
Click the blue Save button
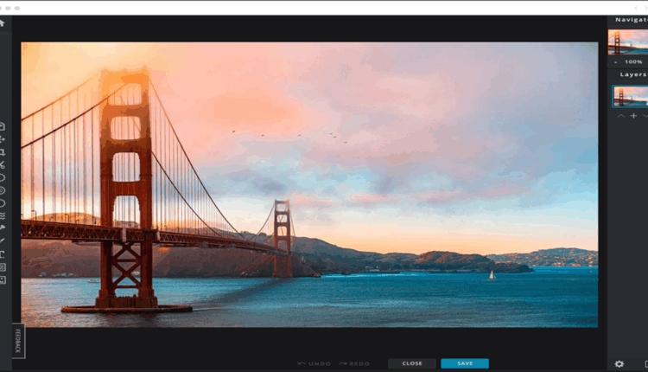[465, 364]
